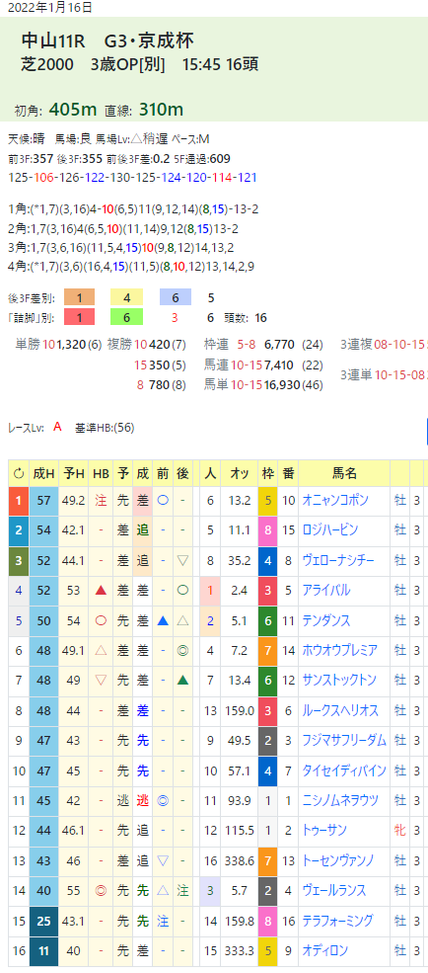Click red race level 'A' label

point(57,427)
